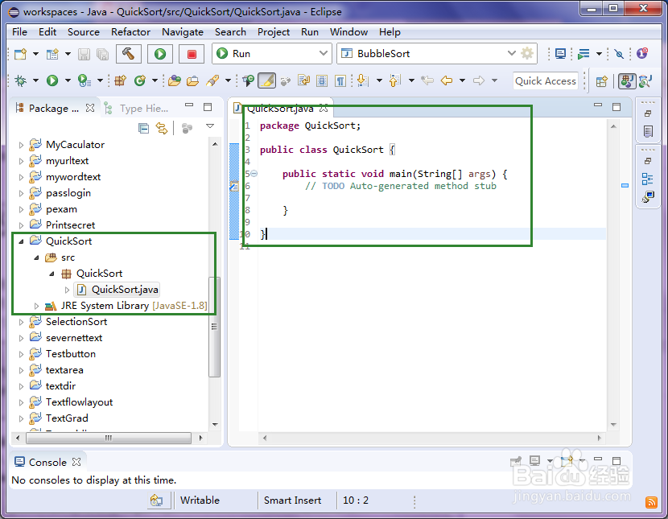Open the Window menu

click(349, 32)
